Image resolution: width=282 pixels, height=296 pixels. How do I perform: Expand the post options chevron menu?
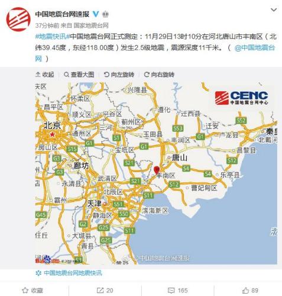274,9
